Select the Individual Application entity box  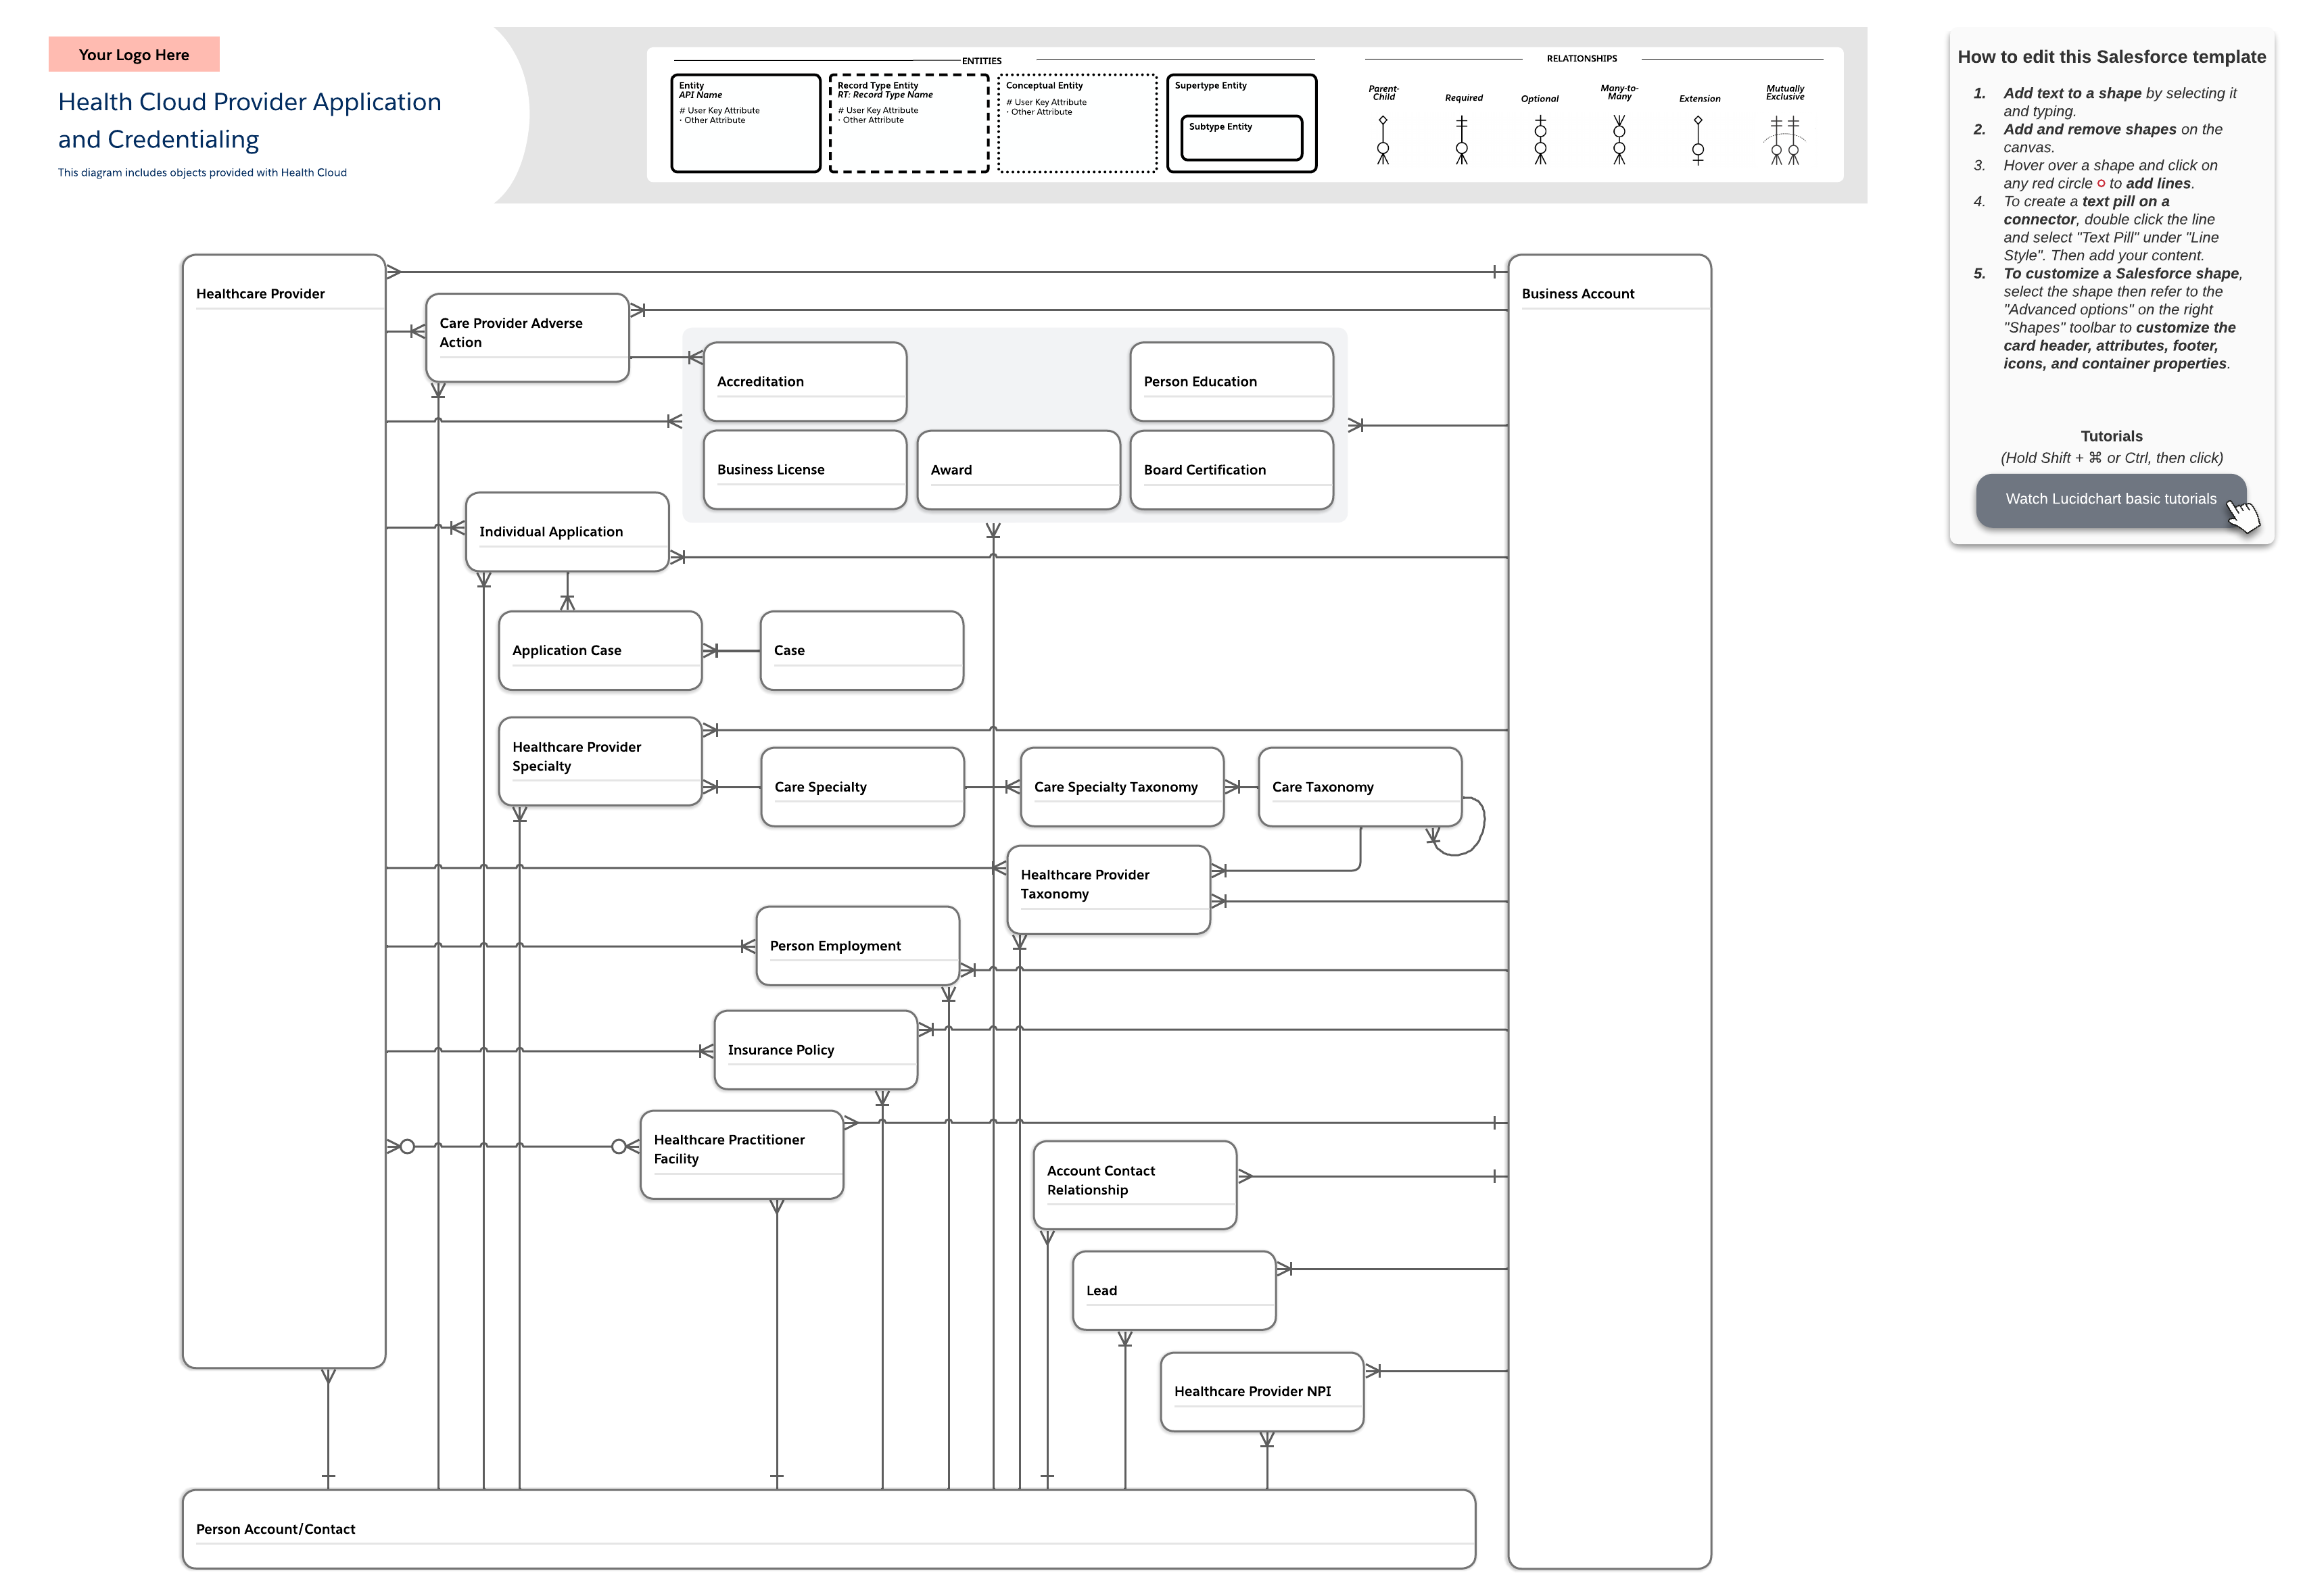pyautogui.click(x=567, y=532)
